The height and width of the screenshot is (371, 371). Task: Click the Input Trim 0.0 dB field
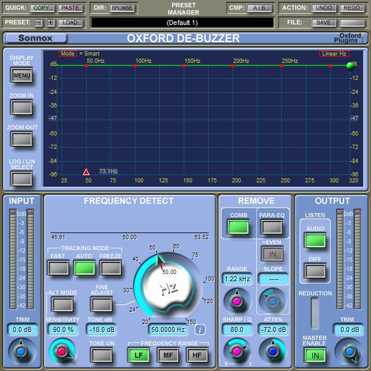pyautogui.click(x=22, y=330)
